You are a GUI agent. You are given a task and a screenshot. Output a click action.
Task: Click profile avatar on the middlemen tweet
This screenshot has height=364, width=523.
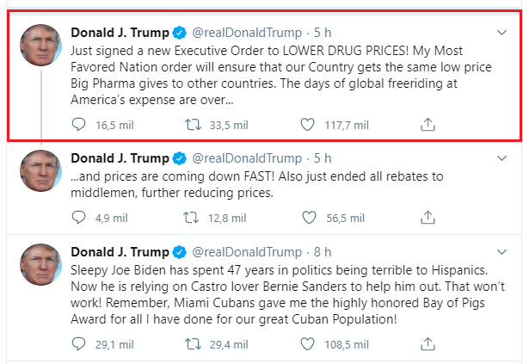tap(40, 170)
